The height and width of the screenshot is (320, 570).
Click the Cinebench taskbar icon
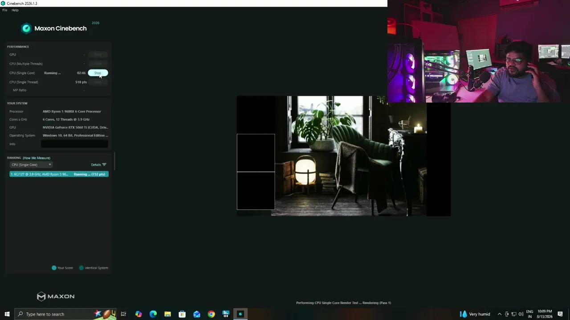click(x=240, y=314)
